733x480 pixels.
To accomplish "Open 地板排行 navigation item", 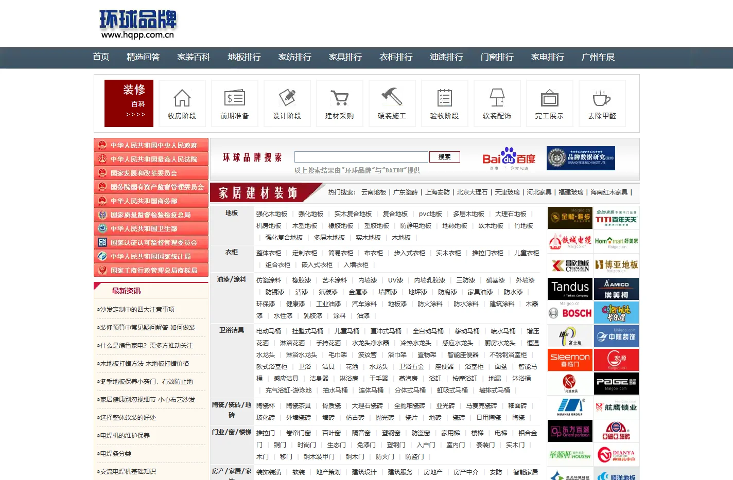I will click(244, 57).
